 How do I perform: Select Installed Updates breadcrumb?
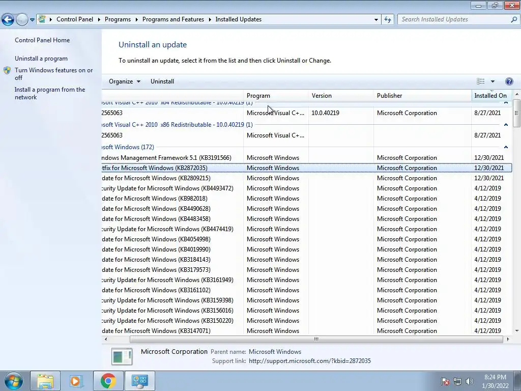(x=238, y=19)
